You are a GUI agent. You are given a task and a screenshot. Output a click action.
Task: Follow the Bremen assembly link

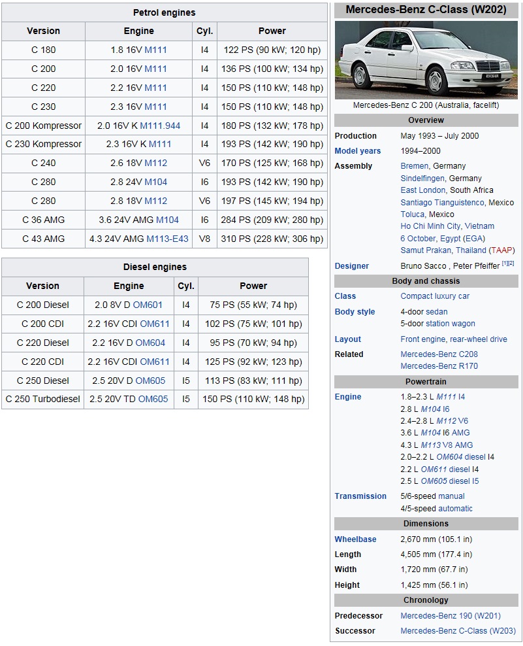click(415, 166)
